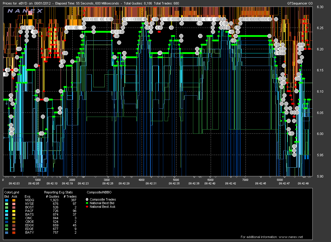Pick the EDGE bid color swatch

click(7, 229)
